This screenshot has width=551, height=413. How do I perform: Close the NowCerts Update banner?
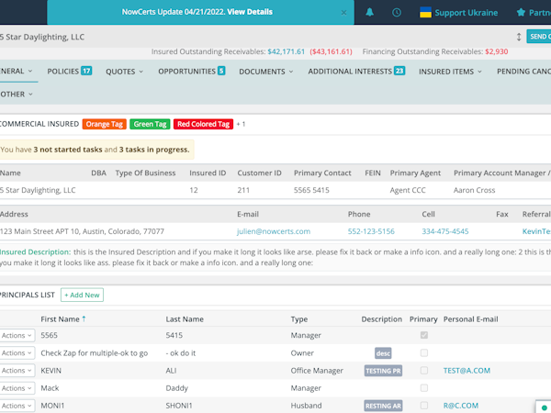click(343, 13)
